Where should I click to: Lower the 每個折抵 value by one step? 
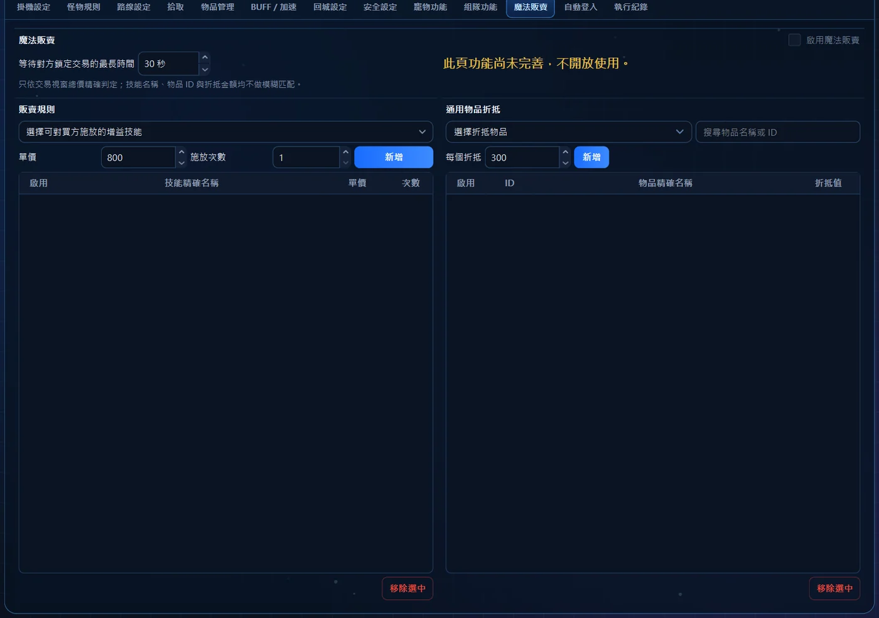[565, 163]
